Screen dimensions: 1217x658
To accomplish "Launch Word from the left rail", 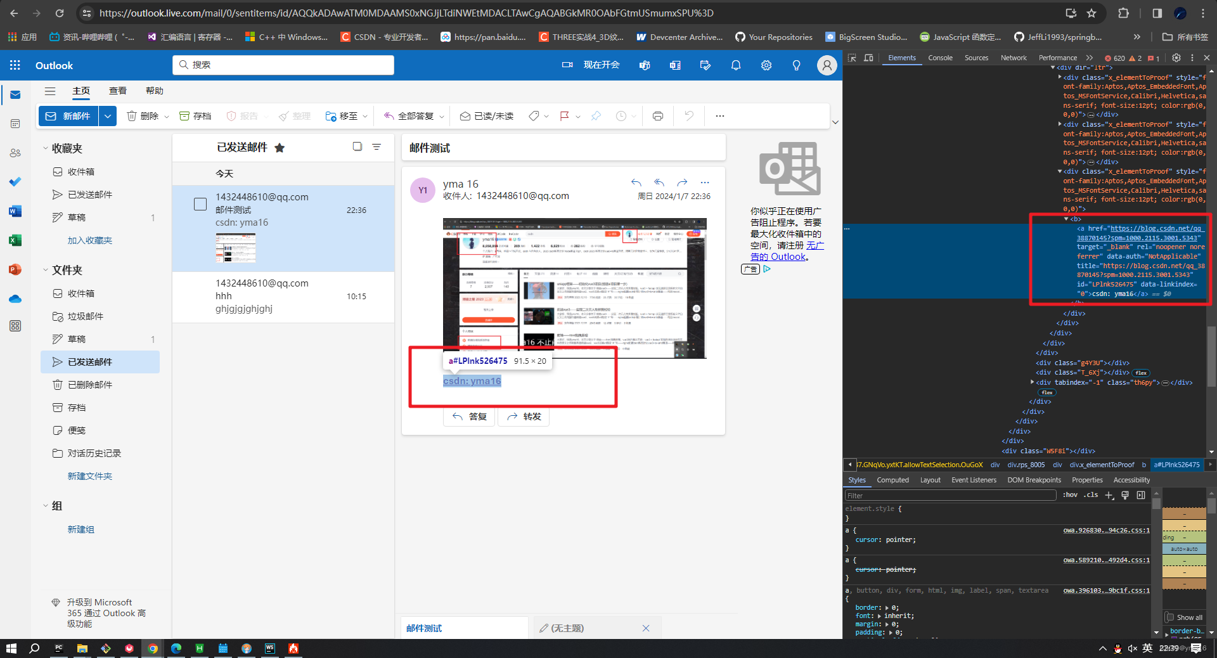I will coord(15,211).
